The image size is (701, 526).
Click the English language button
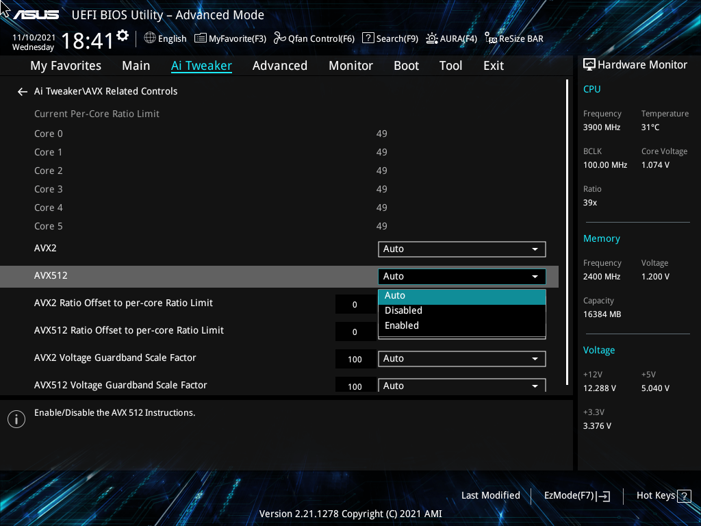point(166,38)
